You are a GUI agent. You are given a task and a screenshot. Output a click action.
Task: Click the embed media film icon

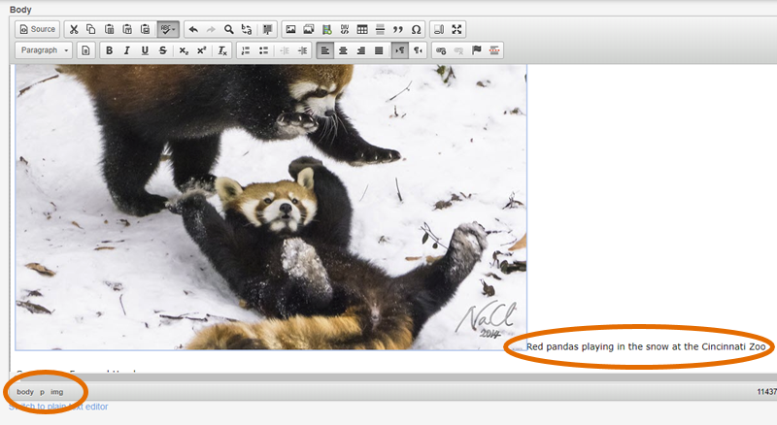tap(326, 29)
